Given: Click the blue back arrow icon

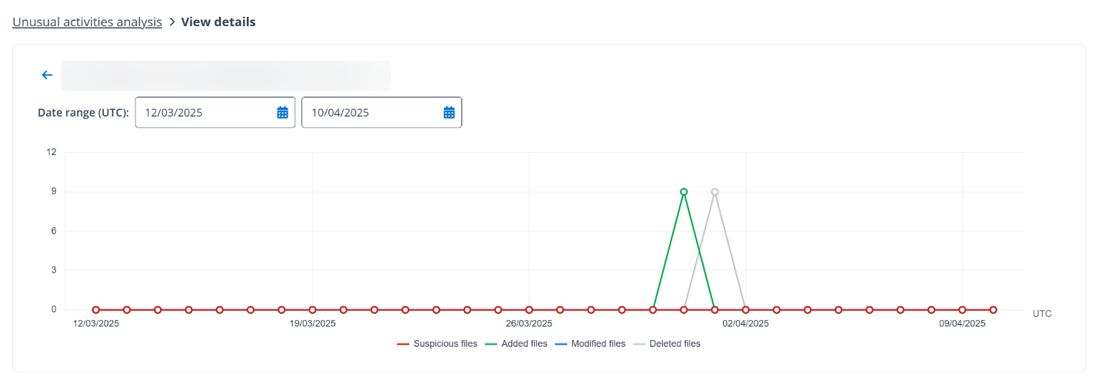Looking at the screenshot, I should coord(47,75).
